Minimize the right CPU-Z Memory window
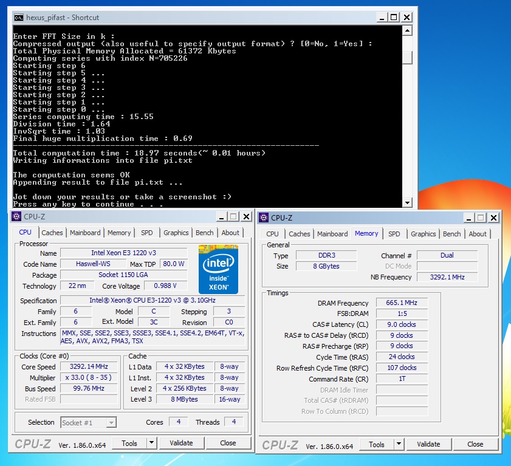The height and width of the screenshot is (466, 511). [469, 218]
